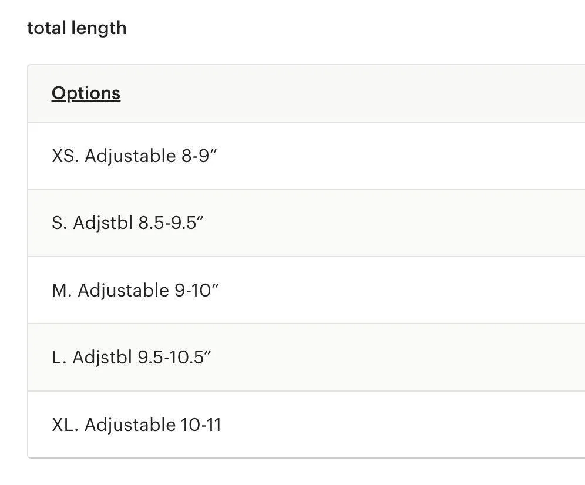Click the 10-11 measurement in the XL row
This screenshot has width=585, height=485.
coord(201,425)
